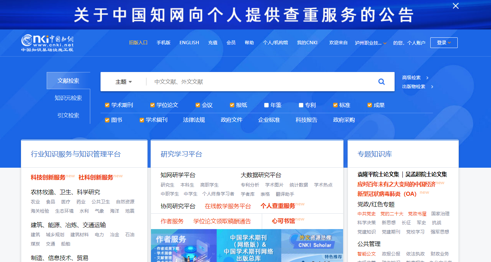Image resolution: width=491 pixels, height=262 pixels.
Task: Select the 文献检索 tab
Action: pyautogui.click(x=68, y=81)
